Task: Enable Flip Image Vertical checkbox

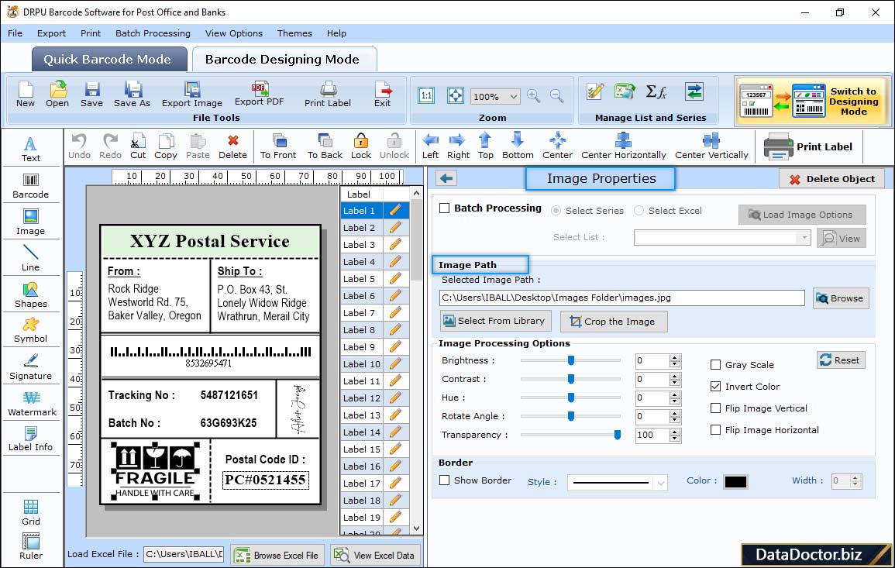Action: click(x=715, y=408)
